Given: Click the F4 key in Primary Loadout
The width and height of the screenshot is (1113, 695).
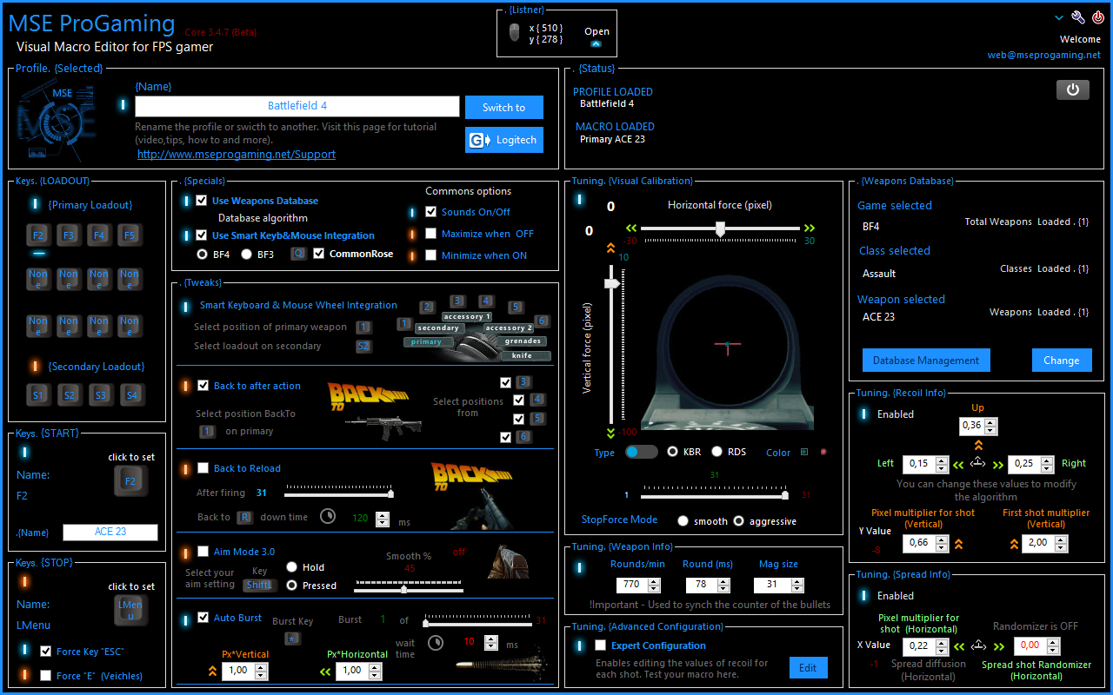Looking at the screenshot, I should [x=99, y=235].
